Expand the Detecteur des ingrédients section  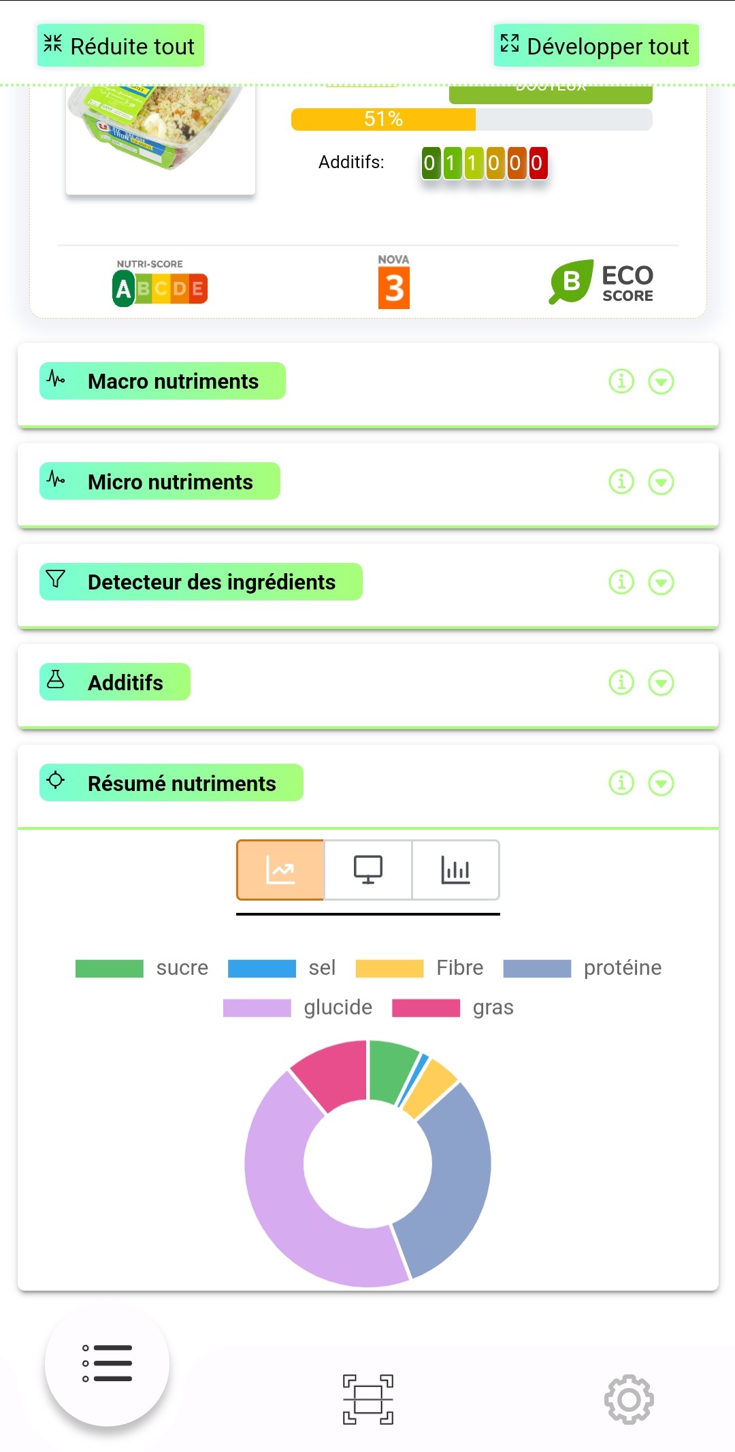coord(661,582)
